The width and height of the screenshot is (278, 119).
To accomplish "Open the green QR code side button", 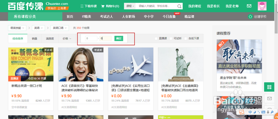I will point(269,87).
